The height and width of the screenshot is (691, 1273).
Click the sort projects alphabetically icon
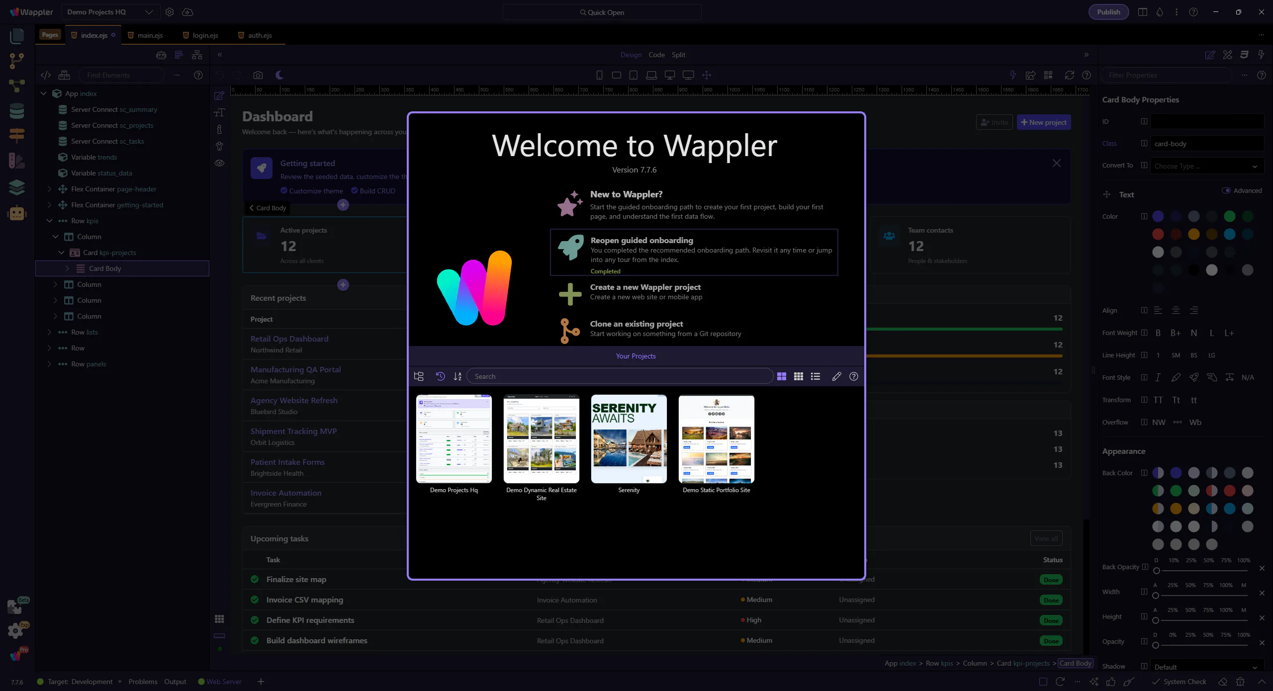point(457,376)
